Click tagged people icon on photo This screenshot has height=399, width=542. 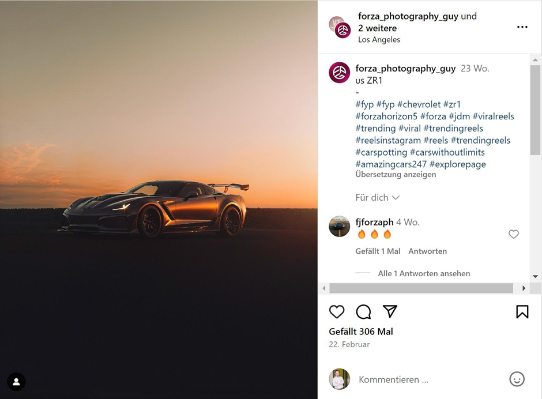click(16, 382)
